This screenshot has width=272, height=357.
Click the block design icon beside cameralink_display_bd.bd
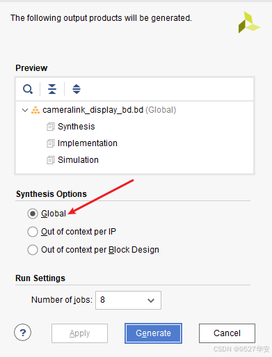35,110
